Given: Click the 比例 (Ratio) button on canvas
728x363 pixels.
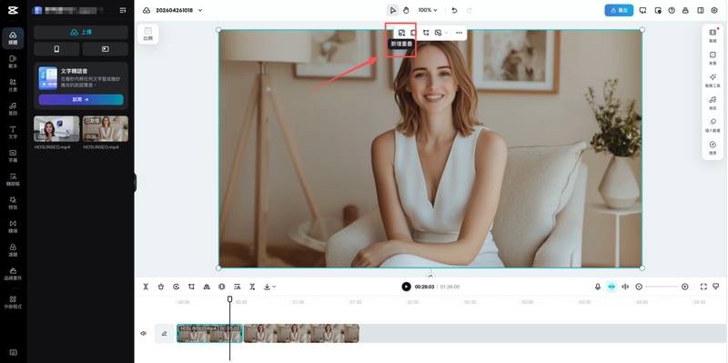Looking at the screenshot, I should pos(147,34).
